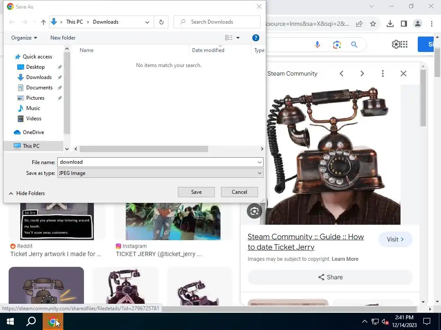Close the image preview panel

click(x=403, y=73)
